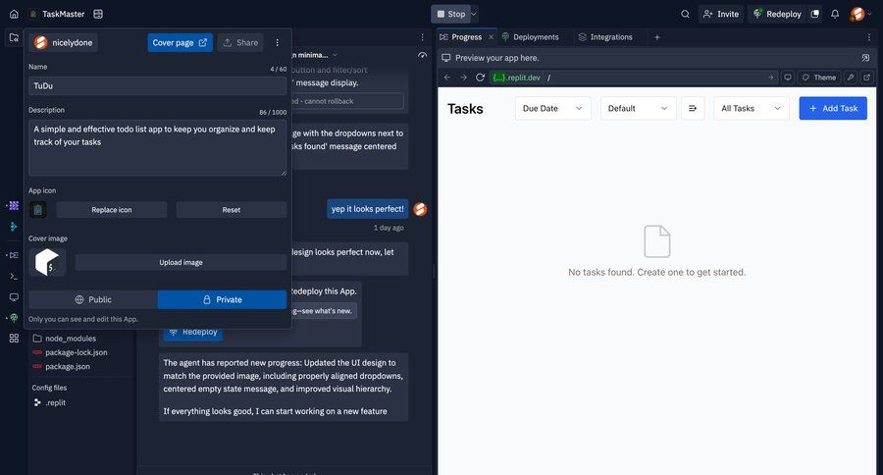Click the green replit.dev URL badge
Screen dimensions: 883x475
pos(516,78)
